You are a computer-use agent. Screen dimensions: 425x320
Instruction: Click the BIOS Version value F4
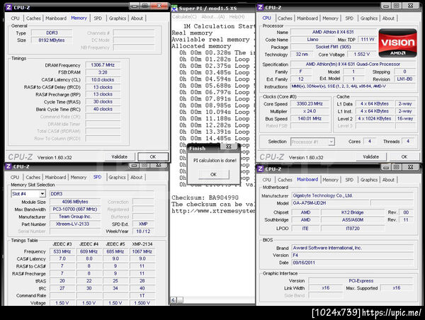(x=352, y=256)
